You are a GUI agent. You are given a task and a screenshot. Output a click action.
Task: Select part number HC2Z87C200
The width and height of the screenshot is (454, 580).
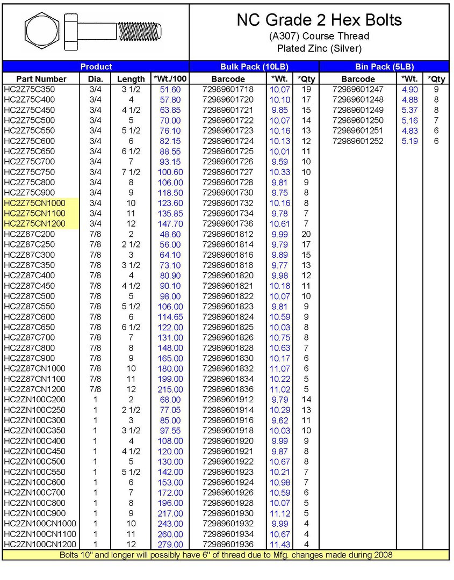(x=29, y=234)
